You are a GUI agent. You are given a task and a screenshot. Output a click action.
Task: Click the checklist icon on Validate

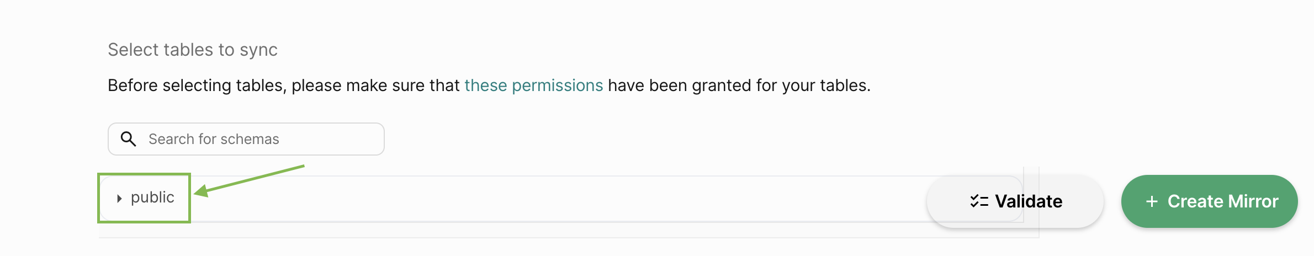(x=979, y=201)
